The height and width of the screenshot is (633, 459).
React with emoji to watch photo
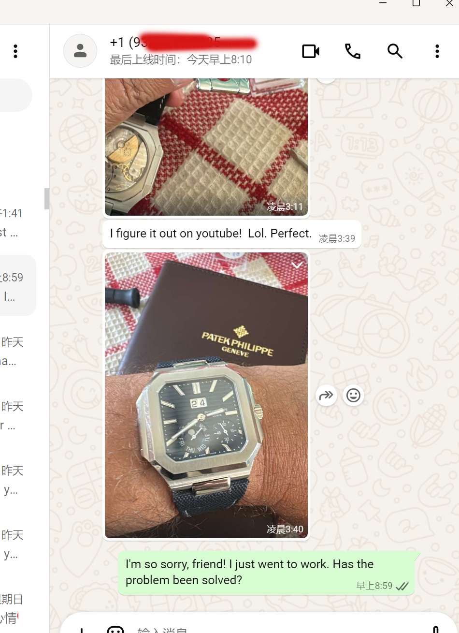point(353,396)
